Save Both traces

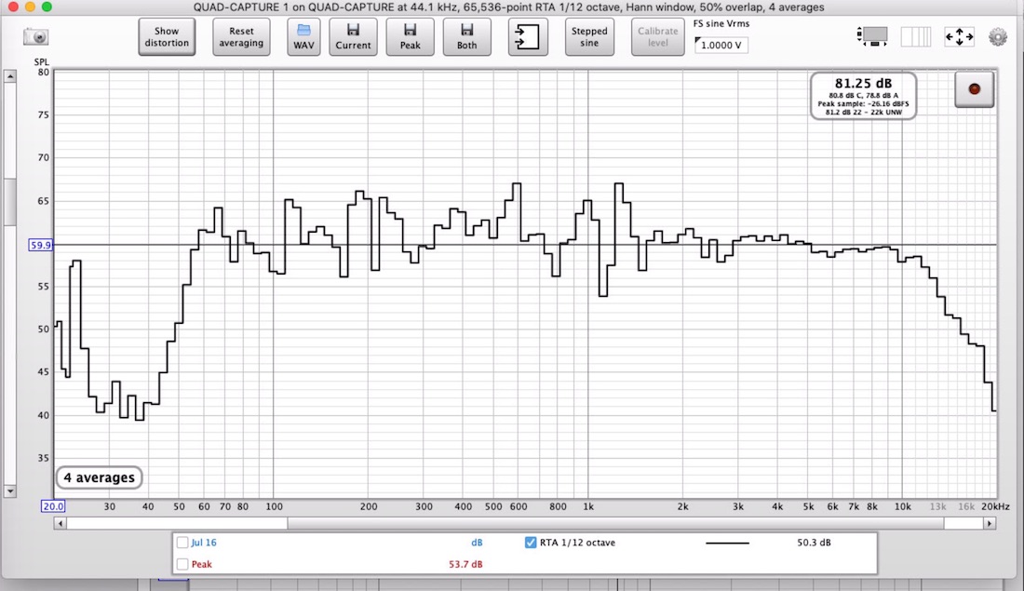tap(467, 36)
